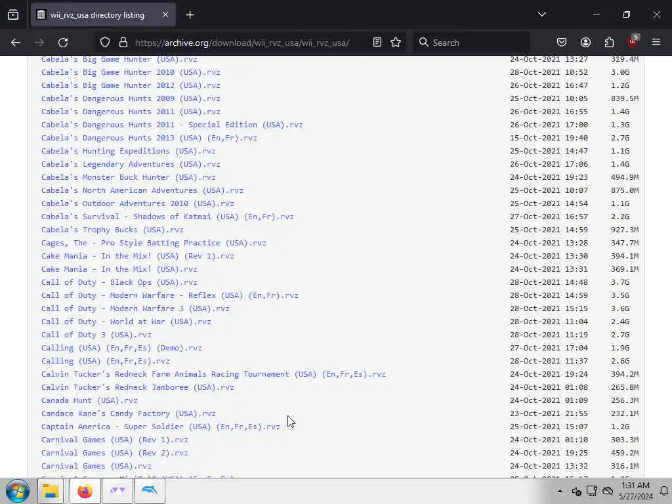Download Cabela's Big Game Hunter 2012 (USA).rvz
The height and width of the screenshot is (504, 672).
pos(131,85)
